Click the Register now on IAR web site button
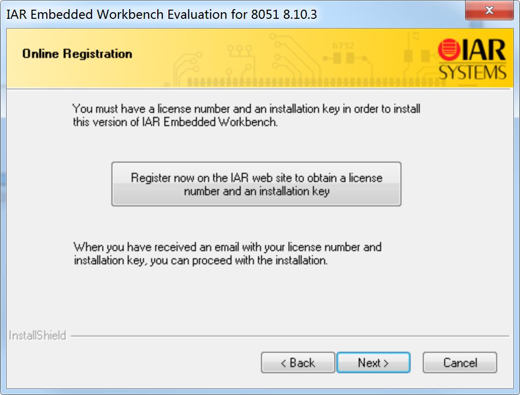This screenshot has width=520, height=395. tap(256, 184)
